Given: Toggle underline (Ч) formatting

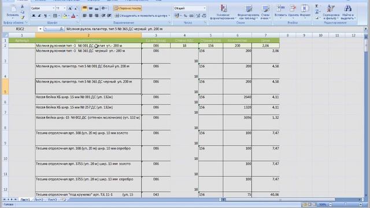Looking at the screenshot, I should point(45,16).
